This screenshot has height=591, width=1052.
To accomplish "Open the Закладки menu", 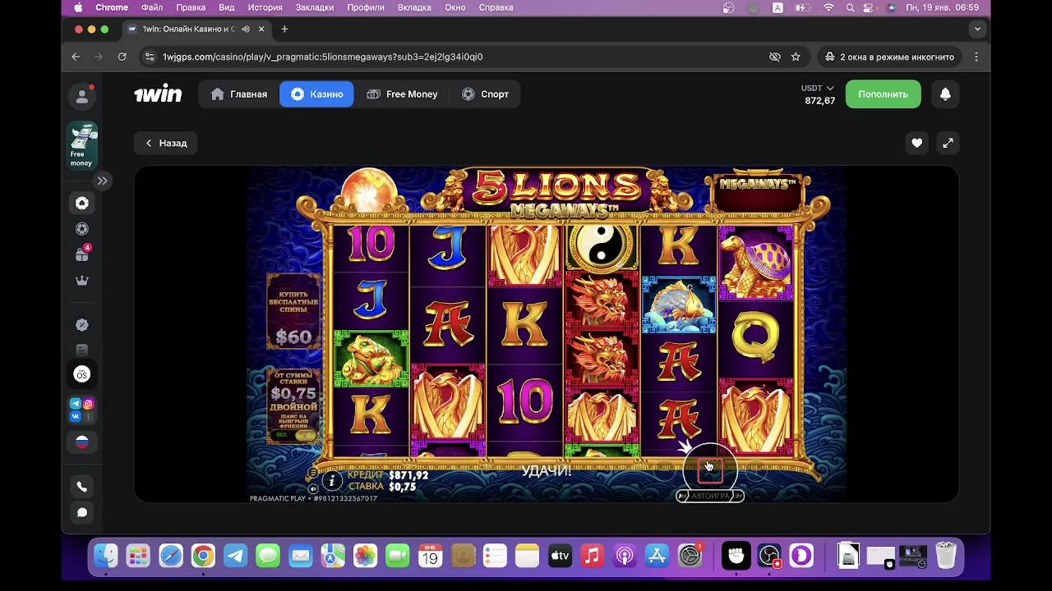I will pyautogui.click(x=315, y=7).
